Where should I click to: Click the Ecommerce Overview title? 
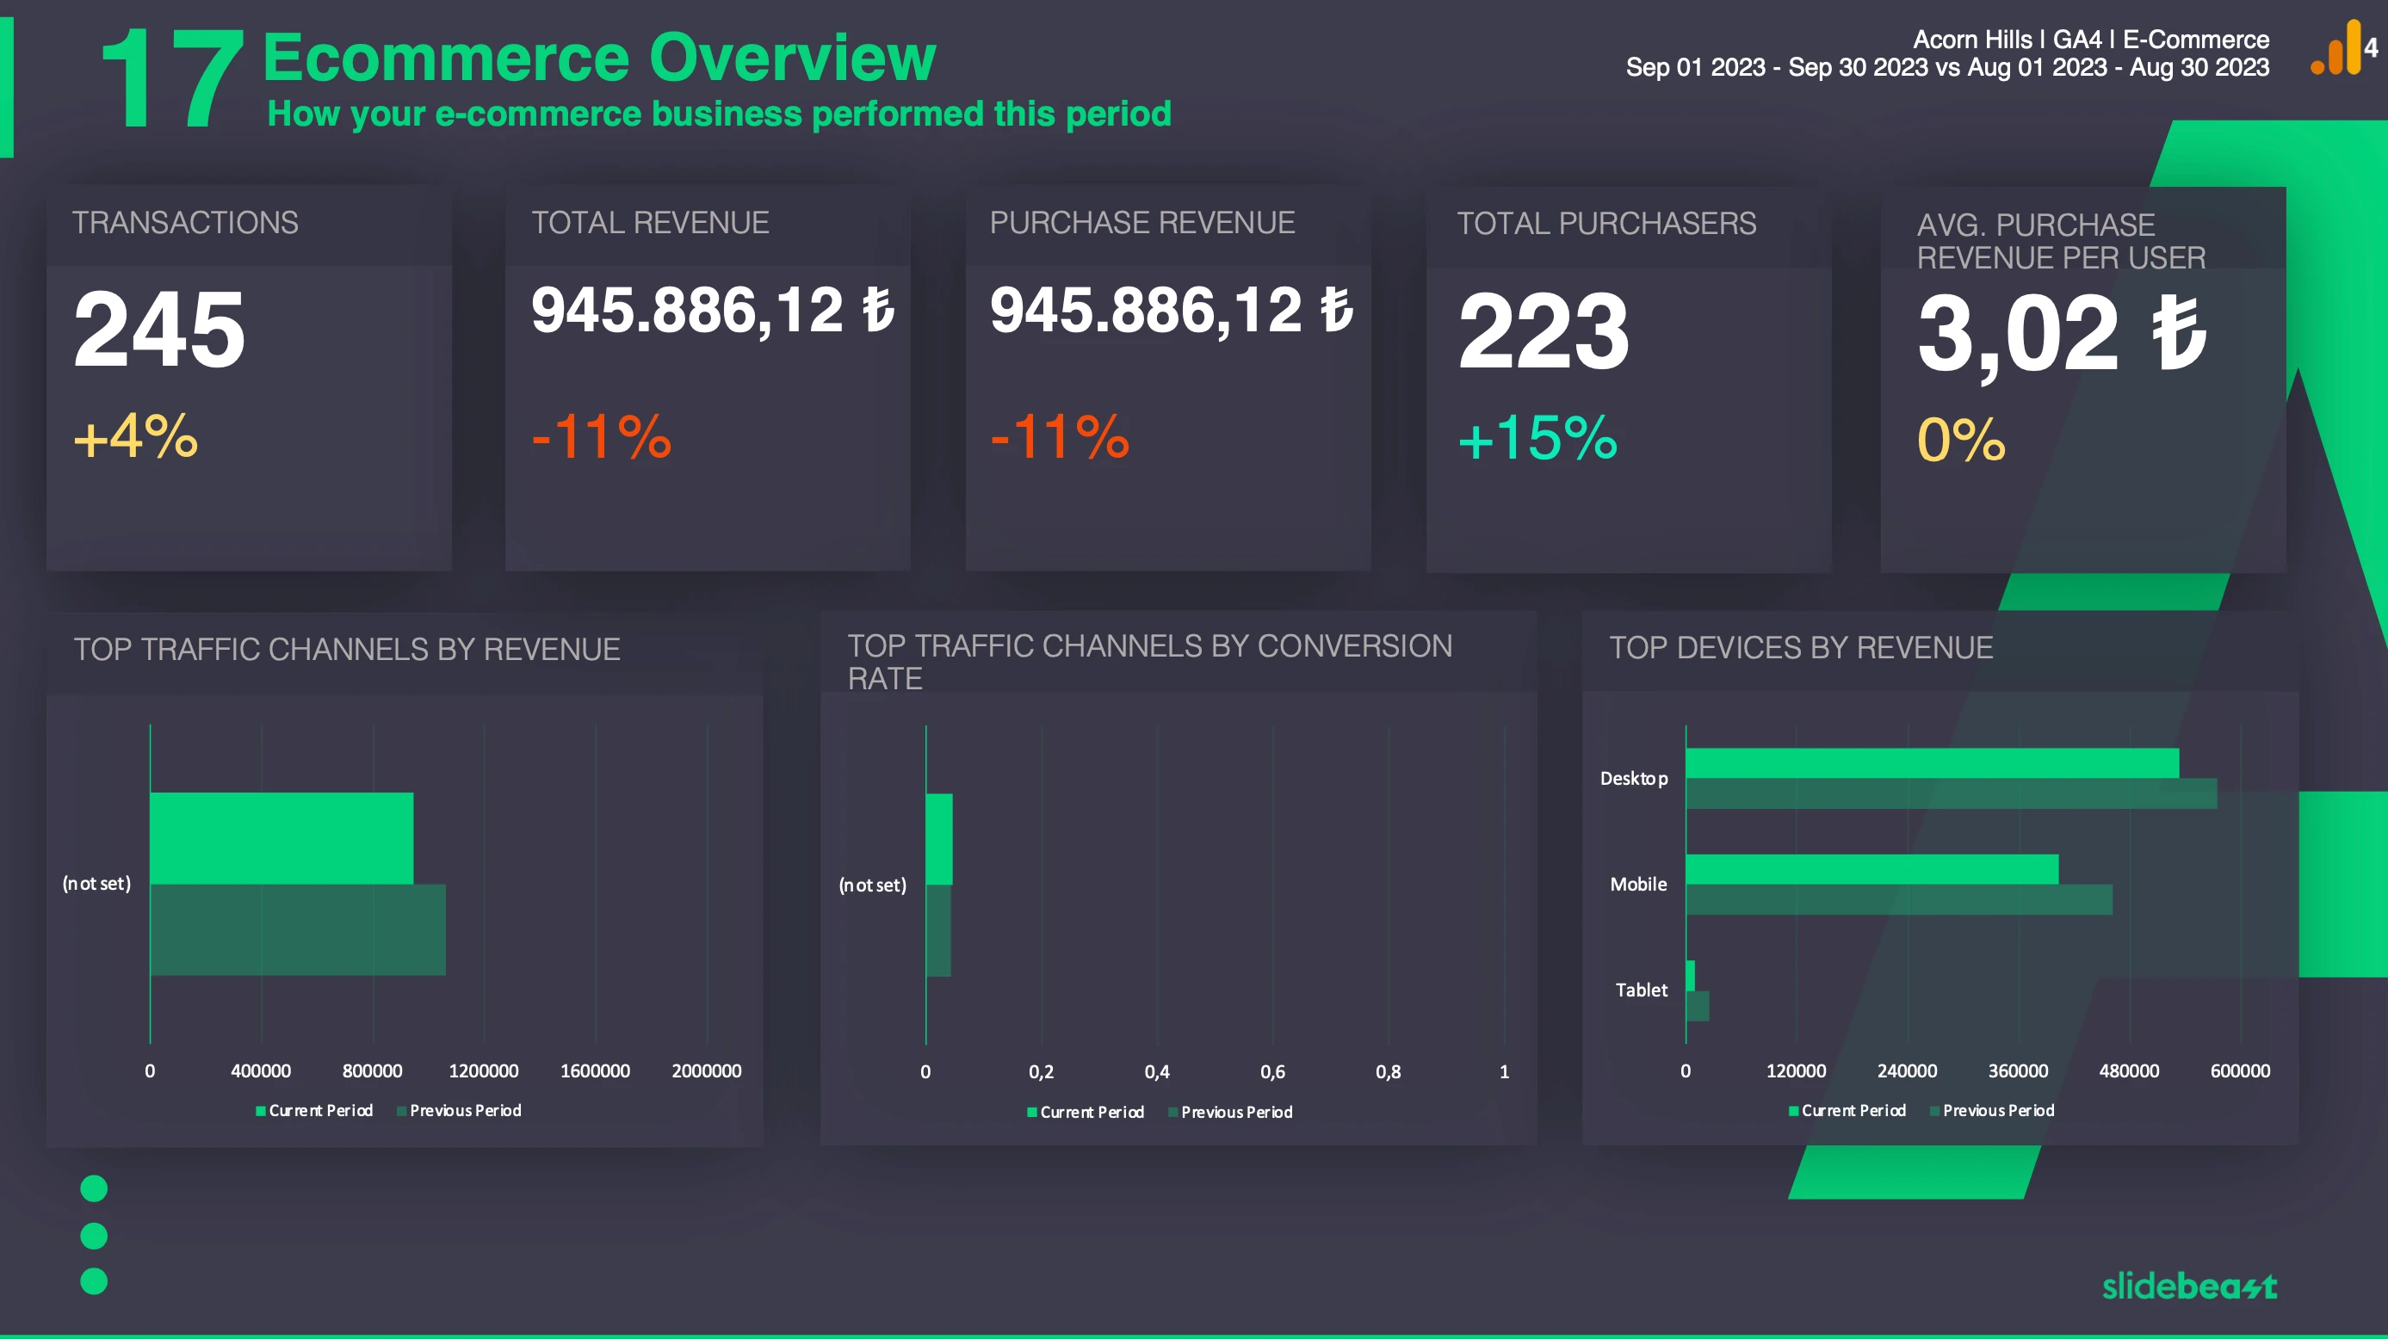tap(599, 58)
